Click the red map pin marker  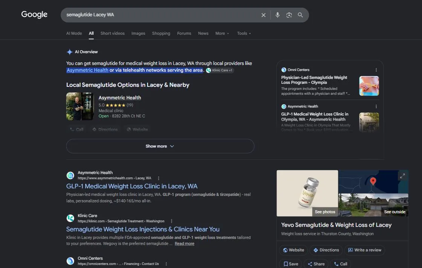pyautogui.click(x=373, y=181)
